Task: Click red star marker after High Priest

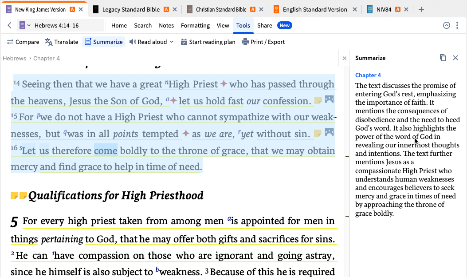Action: tap(224, 84)
